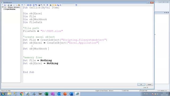Open File Explorer from the taskbar
This screenshot has height=96, width=170.
click(9, 94)
